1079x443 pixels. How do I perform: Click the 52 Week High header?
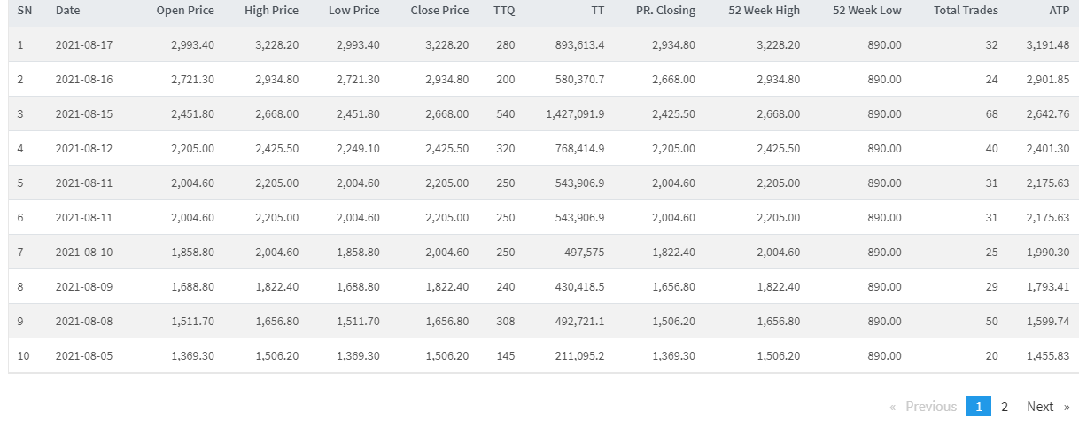pos(764,11)
